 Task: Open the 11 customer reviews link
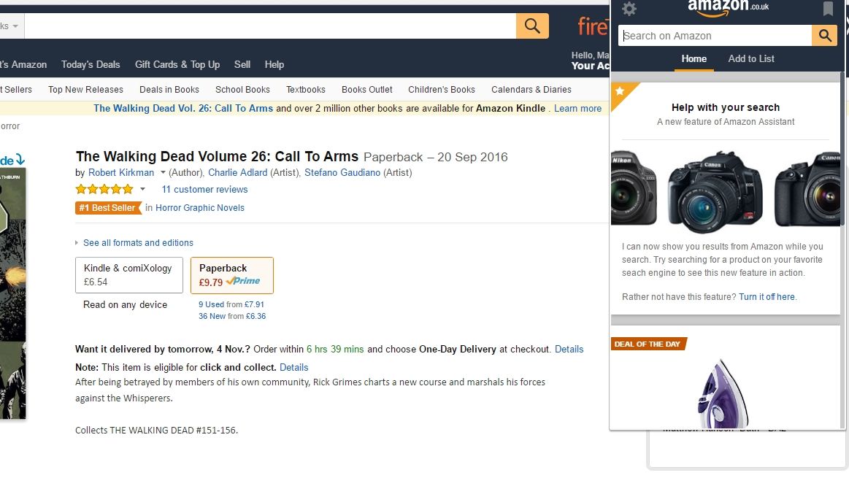coord(204,189)
